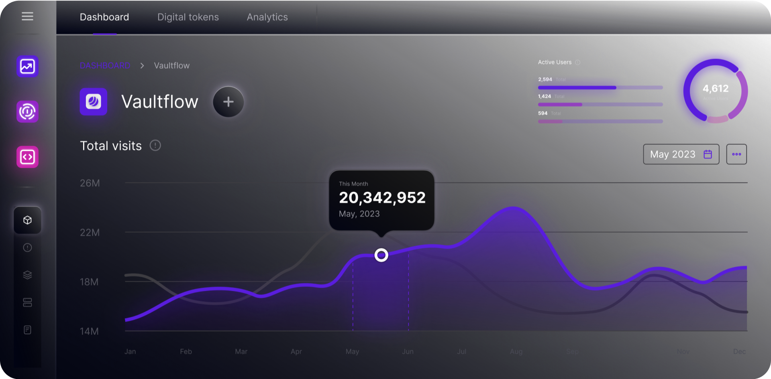
Task: Click the plus button next to Vaultflow
Action: [x=228, y=101]
